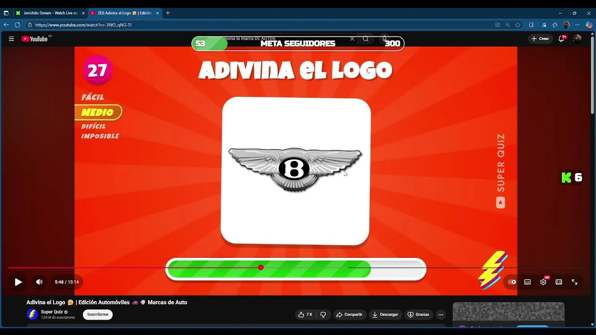Open the Super Quiz channel name link
This screenshot has height=335, width=596.
tap(52, 312)
